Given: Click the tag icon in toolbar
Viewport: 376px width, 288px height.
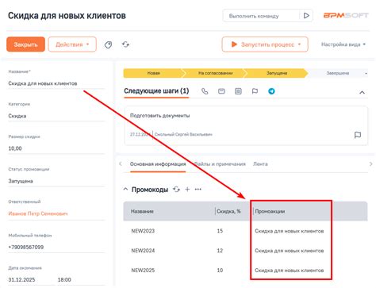Looking at the screenshot, I should pyautogui.click(x=108, y=44).
